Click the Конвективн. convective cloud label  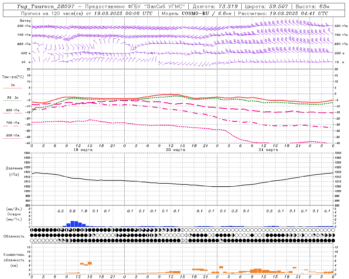coord(14,255)
